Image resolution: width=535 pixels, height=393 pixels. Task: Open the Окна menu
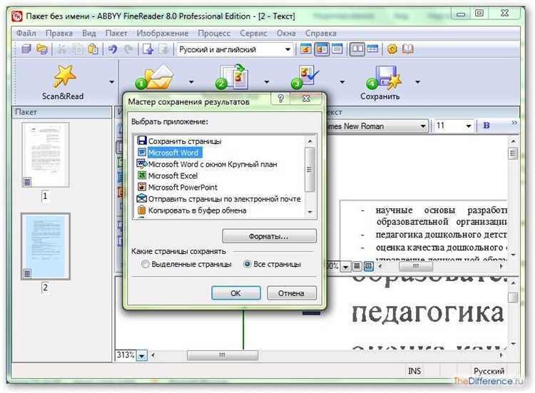(x=286, y=33)
